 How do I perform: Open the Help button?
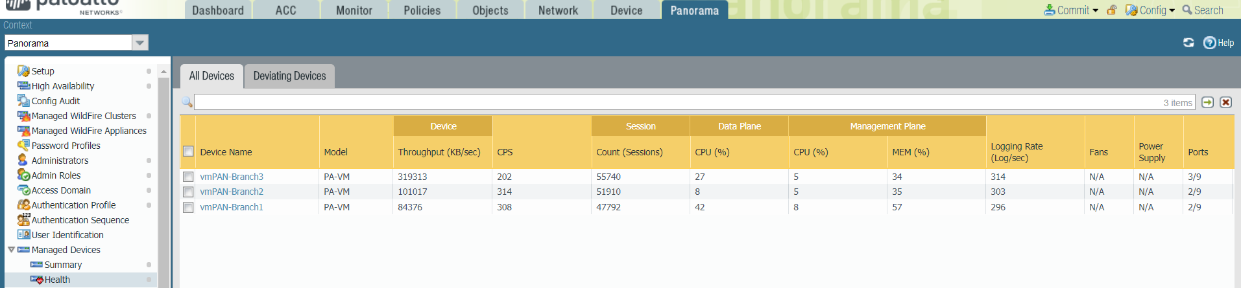[1219, 43]
